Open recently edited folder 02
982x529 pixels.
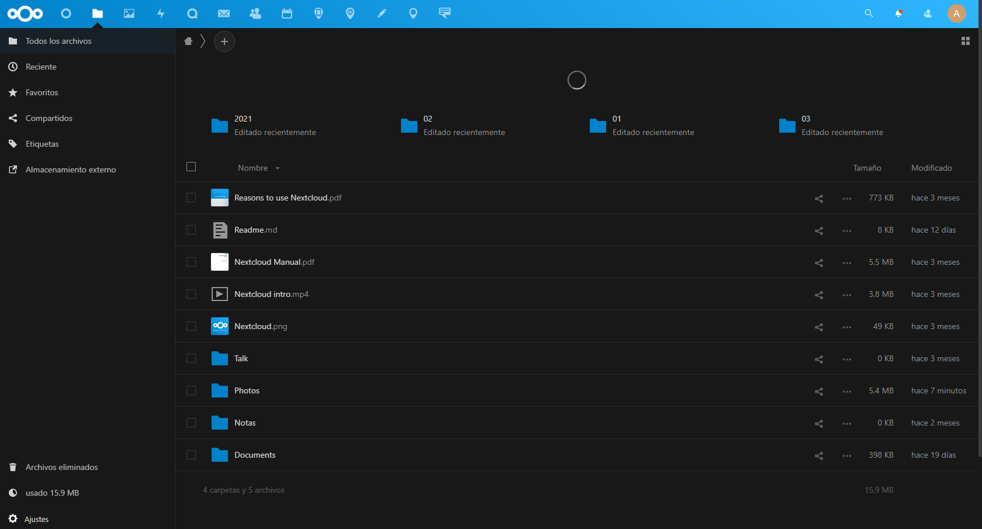[453, 125]
